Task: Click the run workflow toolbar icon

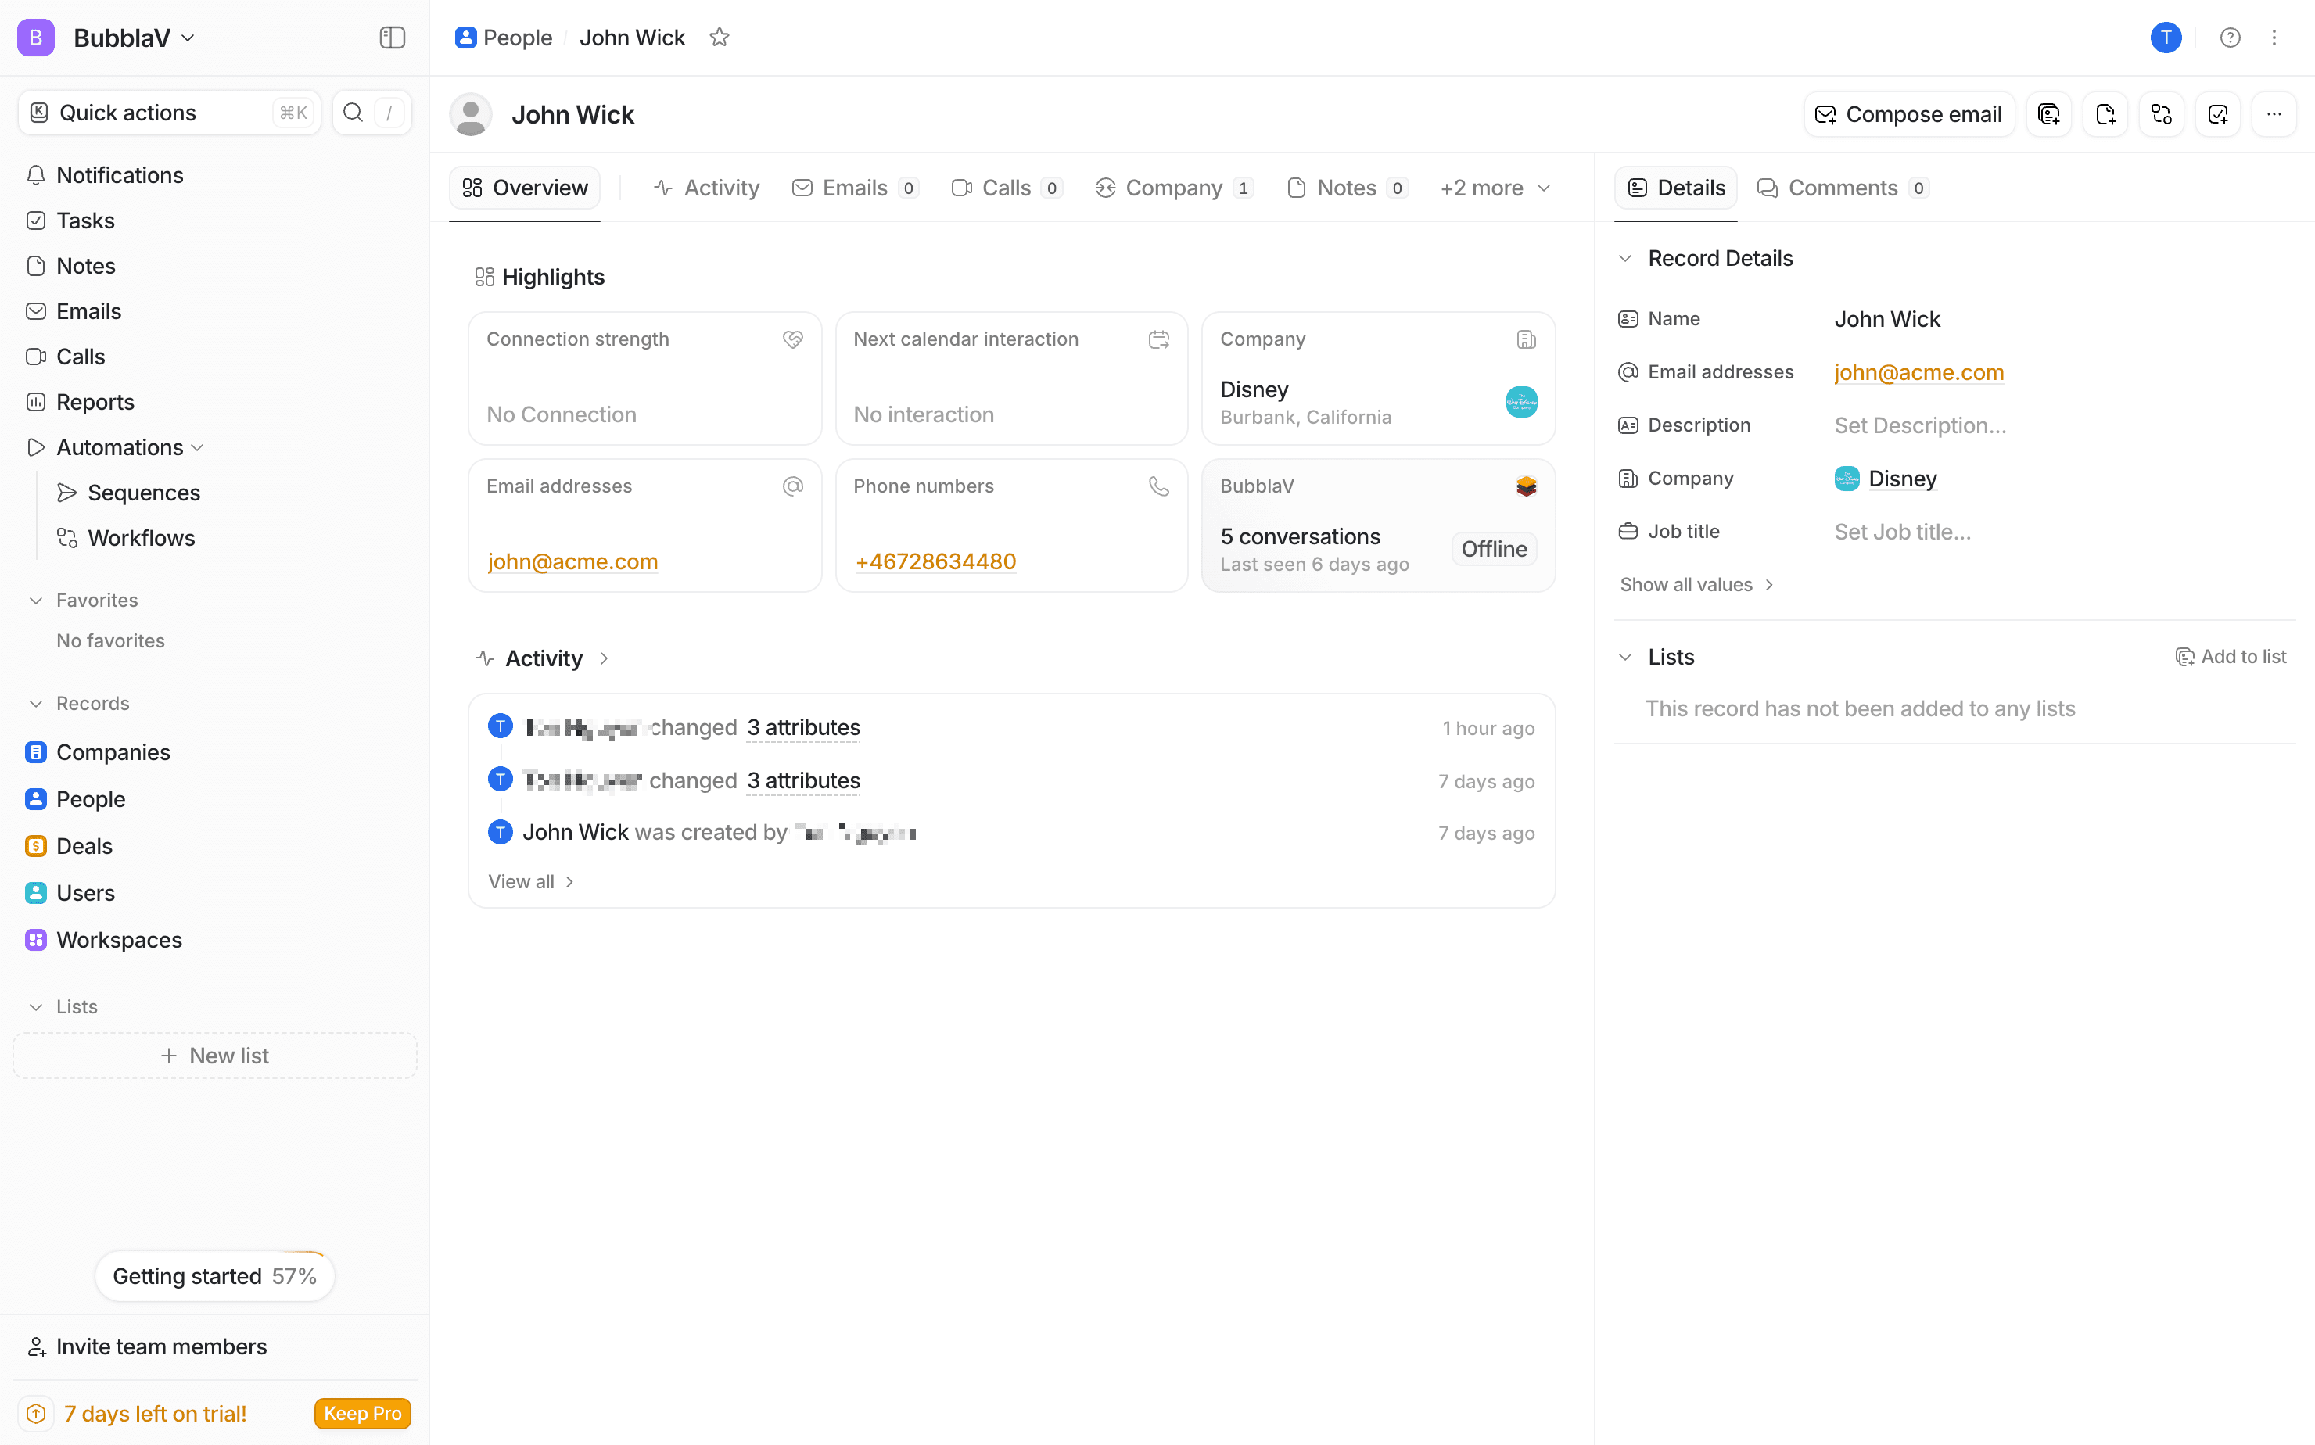Action: [x=2161, y=115]
